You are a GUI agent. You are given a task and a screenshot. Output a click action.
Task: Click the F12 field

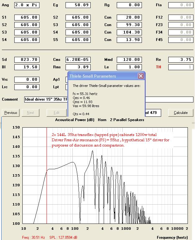click(181, 17)
